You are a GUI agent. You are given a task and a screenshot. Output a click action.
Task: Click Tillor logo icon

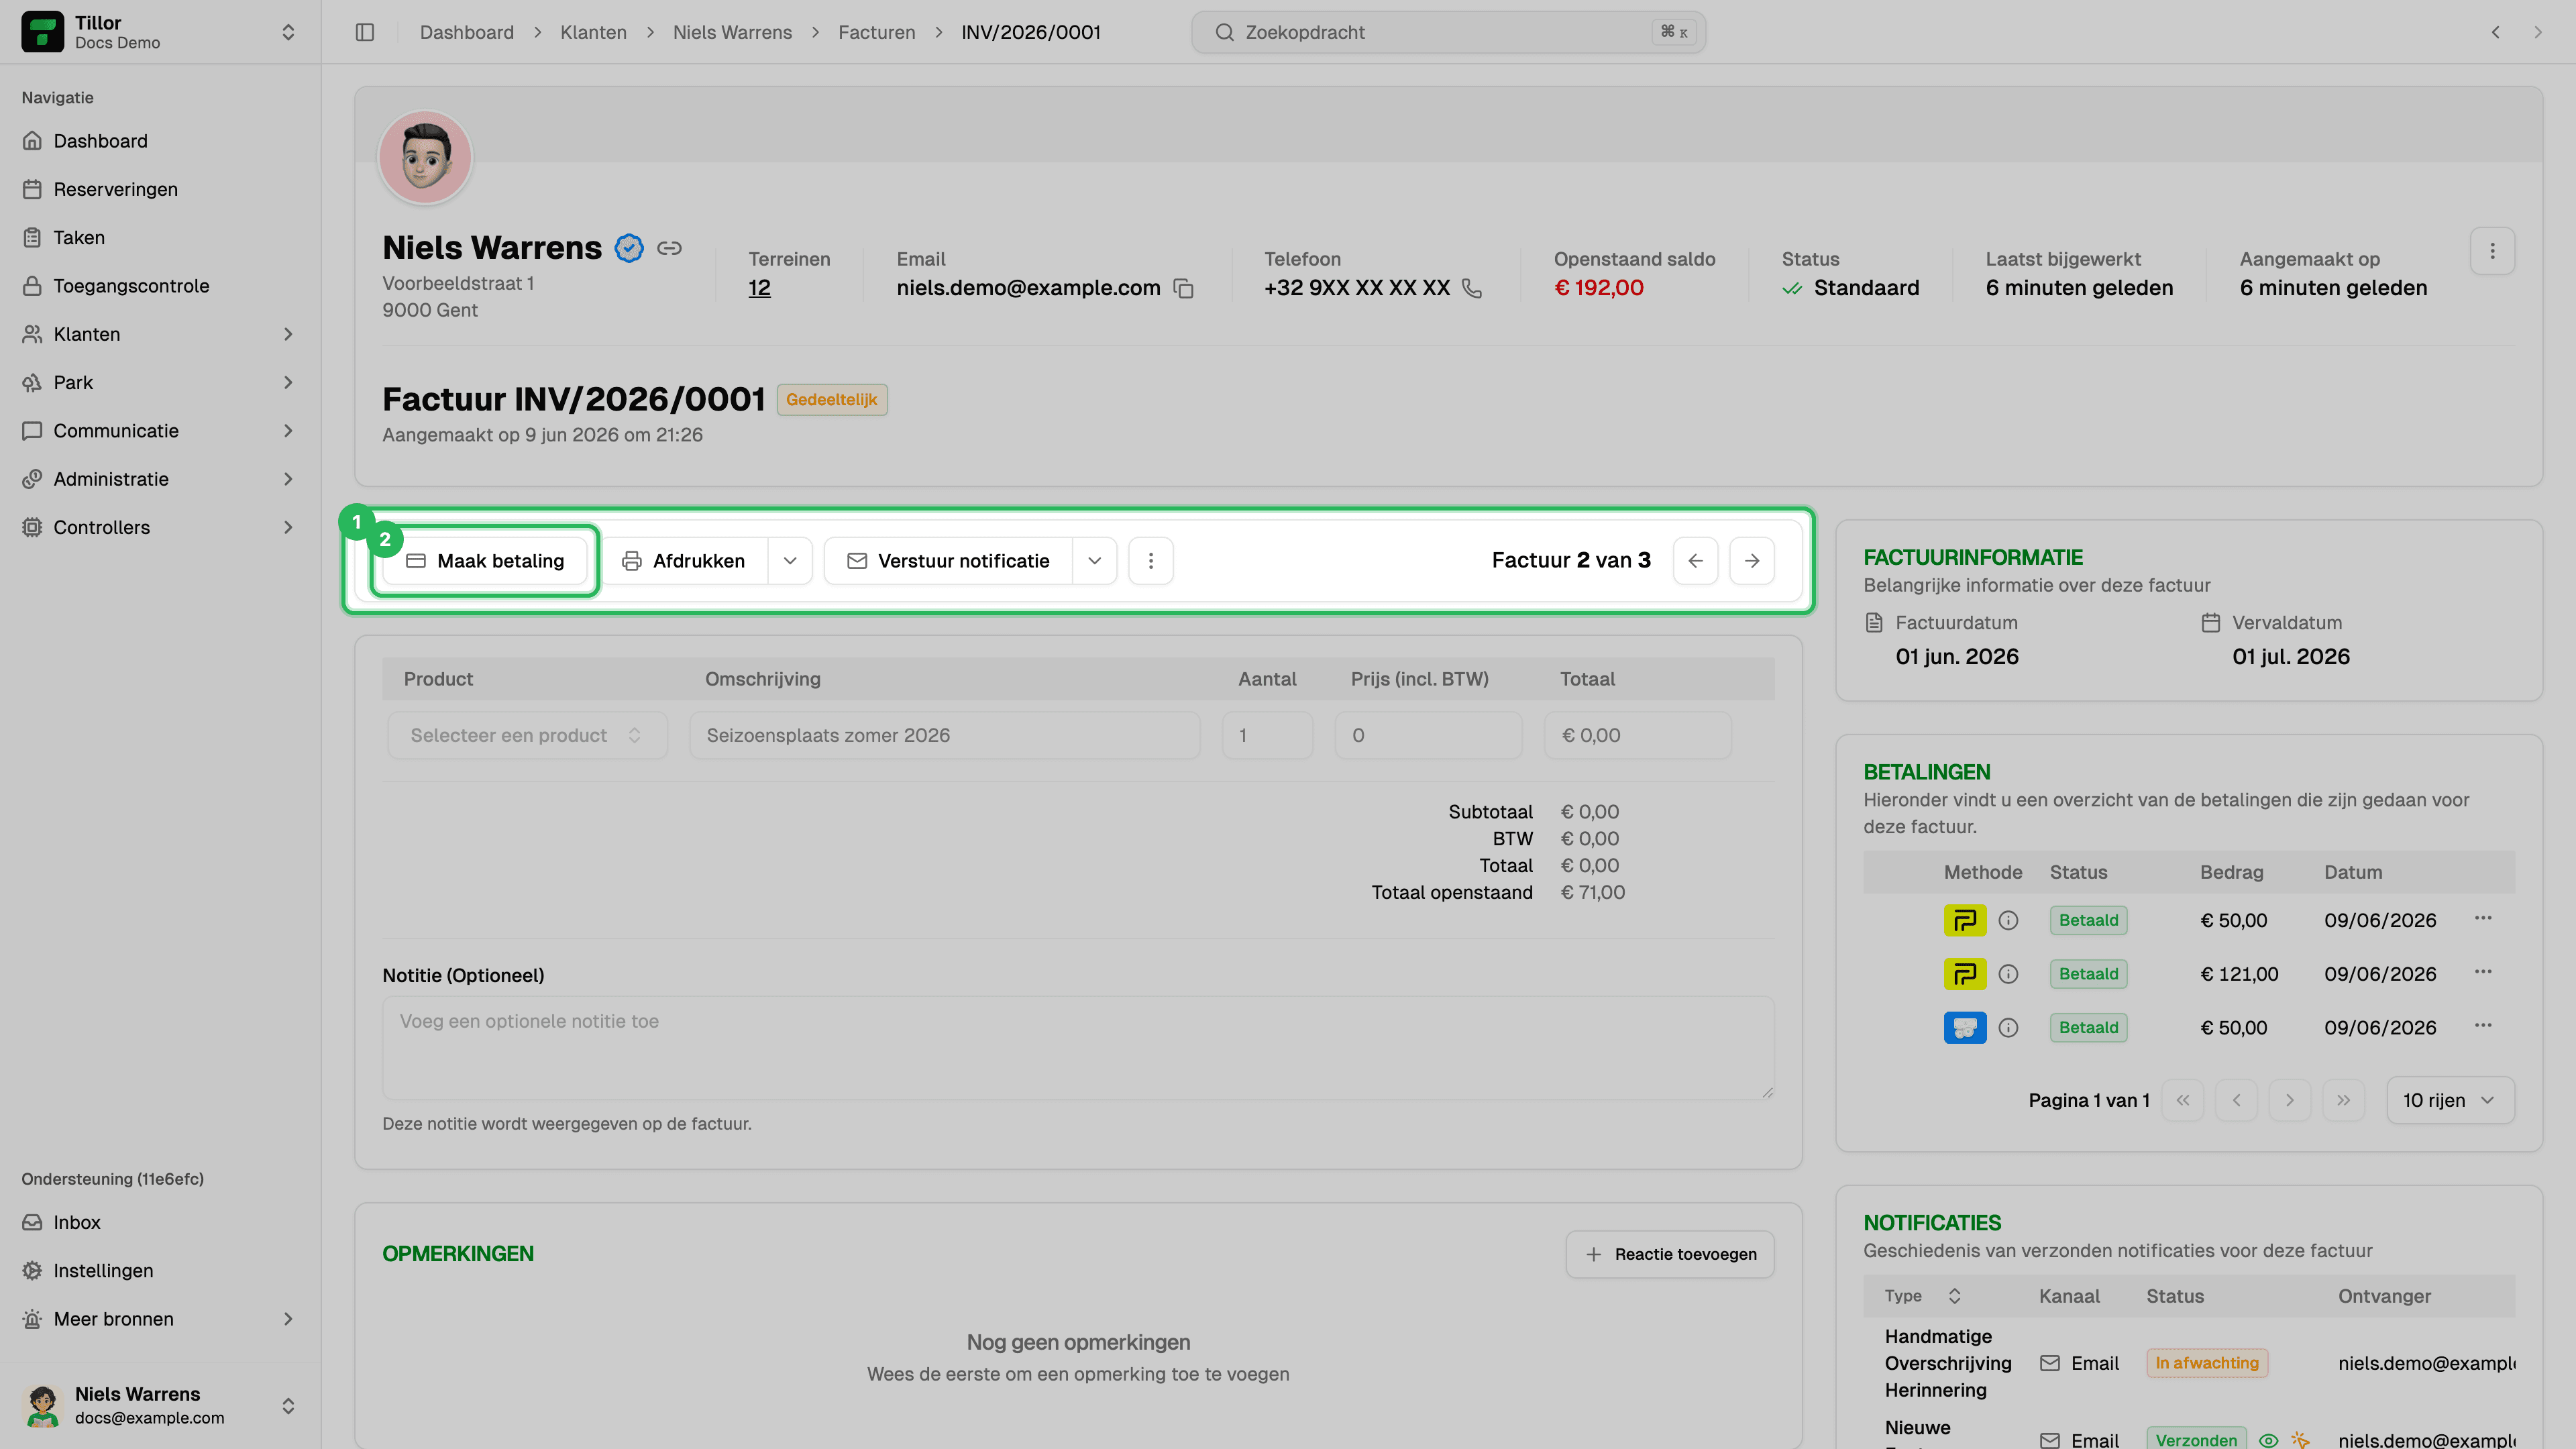click(42, 32)
